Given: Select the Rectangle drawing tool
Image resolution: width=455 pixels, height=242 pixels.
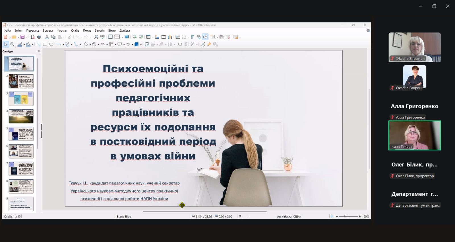Looking at the screenshot, I should 45,44.
